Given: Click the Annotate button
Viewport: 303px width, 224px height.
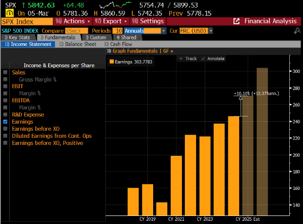Looking at the screenshot, I should tap(212, 59).
